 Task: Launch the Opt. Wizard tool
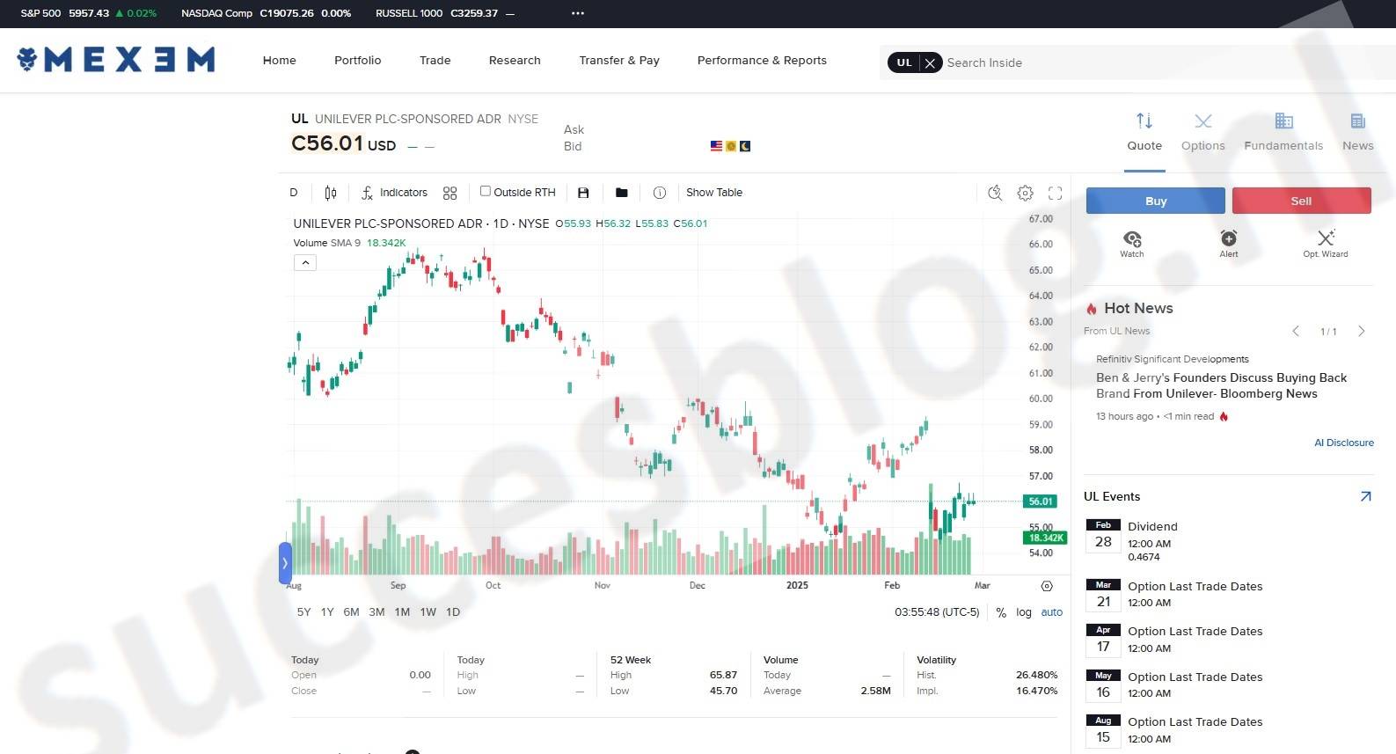tap(1325, 242)
